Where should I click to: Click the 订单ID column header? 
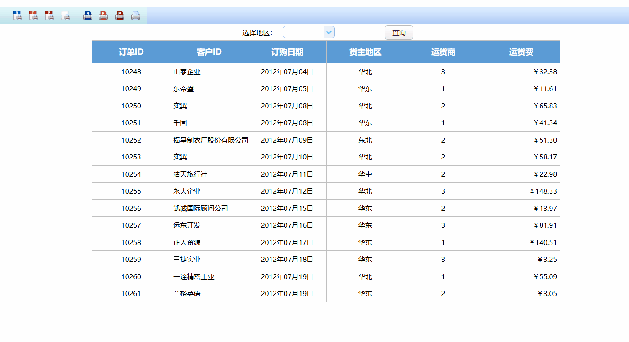(131, 52)
